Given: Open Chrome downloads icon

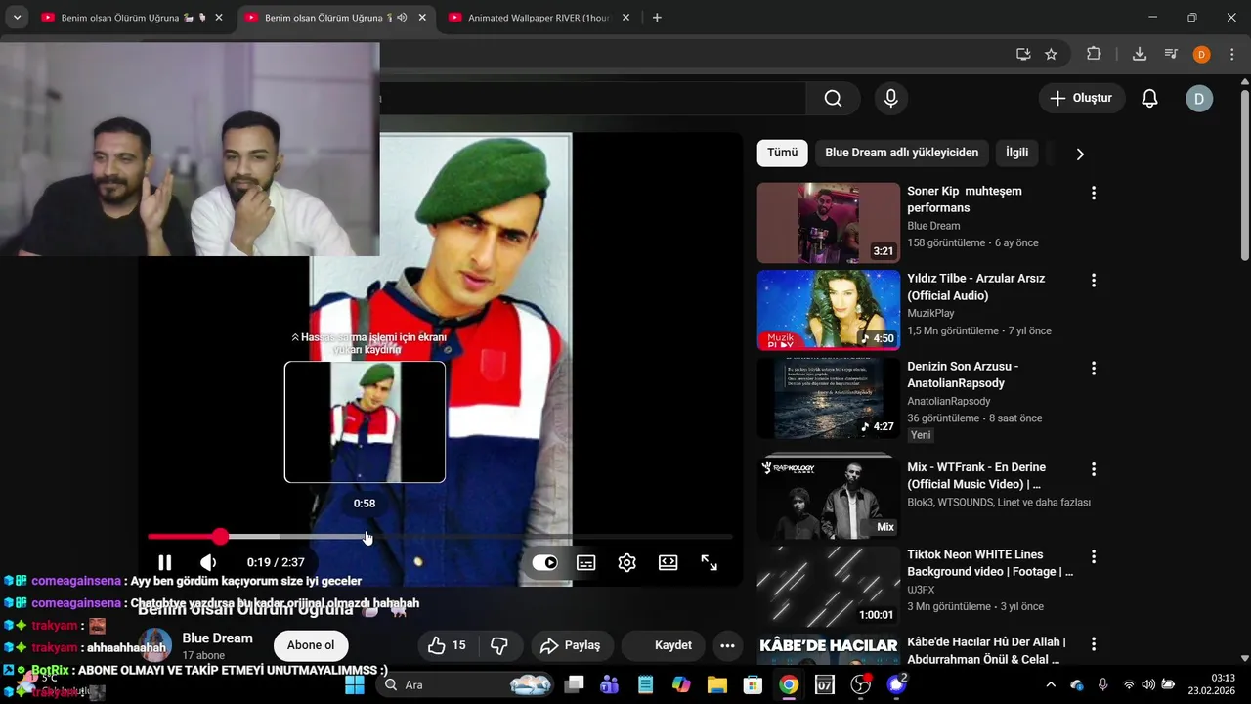Looking at the screenshot, I should (x=1139, y=54).
